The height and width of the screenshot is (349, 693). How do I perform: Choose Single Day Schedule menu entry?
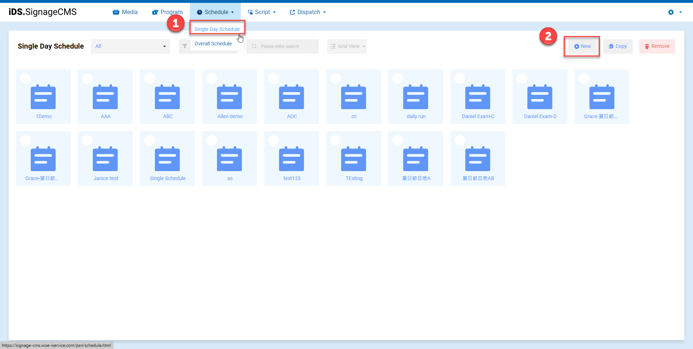pyautogui.click(x=217, y=29)
